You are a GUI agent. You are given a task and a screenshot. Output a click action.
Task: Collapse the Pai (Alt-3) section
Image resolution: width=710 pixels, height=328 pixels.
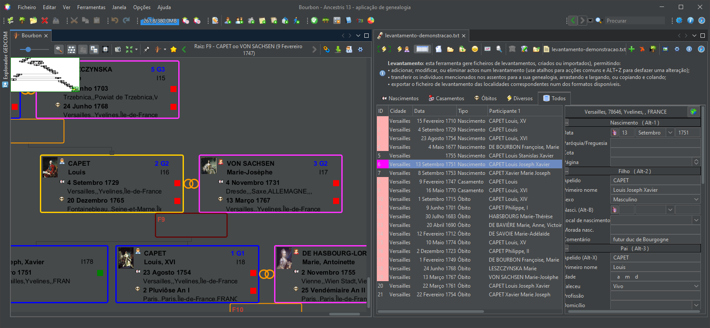(567, 249)
